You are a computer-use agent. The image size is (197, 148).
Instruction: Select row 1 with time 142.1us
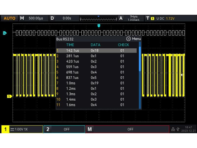coord(96,50)
